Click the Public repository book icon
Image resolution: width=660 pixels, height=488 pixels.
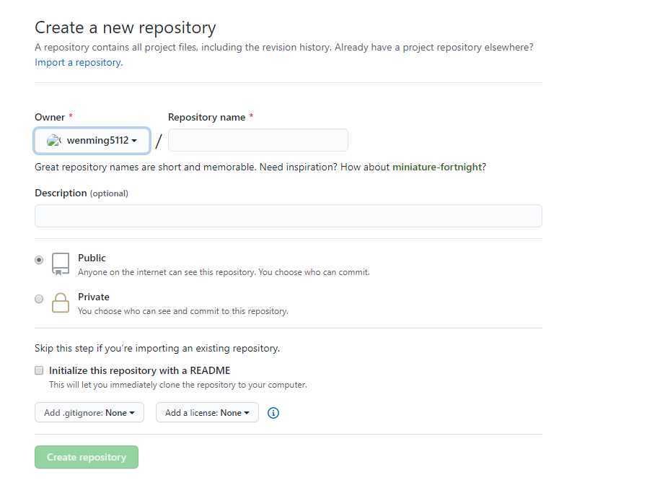(x=61, y=264)
